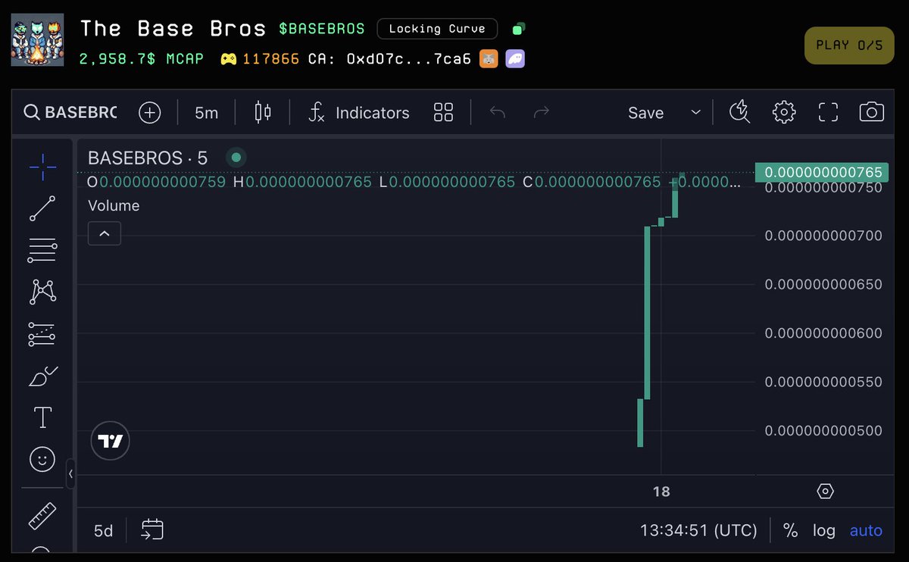
Task: Change the candlestick chart type
Action: pyautogui.click(x=263, y=113)
